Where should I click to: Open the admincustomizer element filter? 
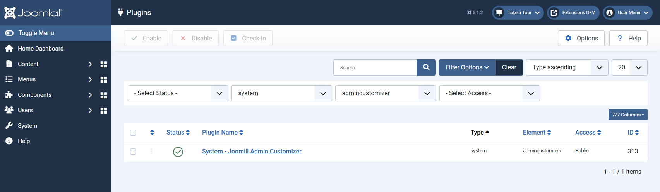(386, 93)
